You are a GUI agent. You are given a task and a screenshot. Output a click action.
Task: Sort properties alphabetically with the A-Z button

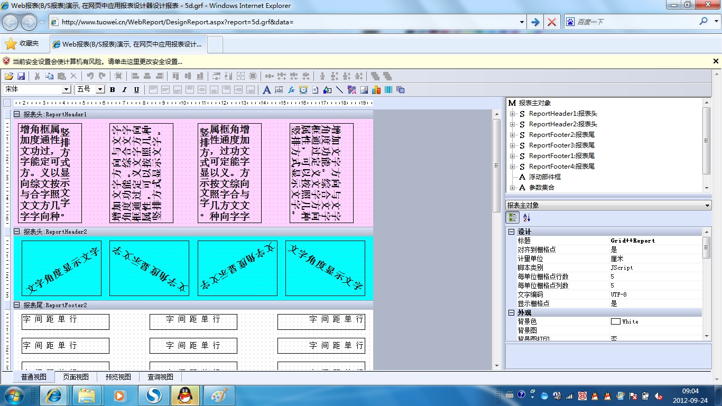click(x=526, y=217)
